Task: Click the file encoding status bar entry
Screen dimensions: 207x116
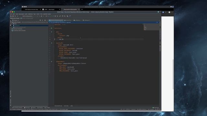Action: 128,110
